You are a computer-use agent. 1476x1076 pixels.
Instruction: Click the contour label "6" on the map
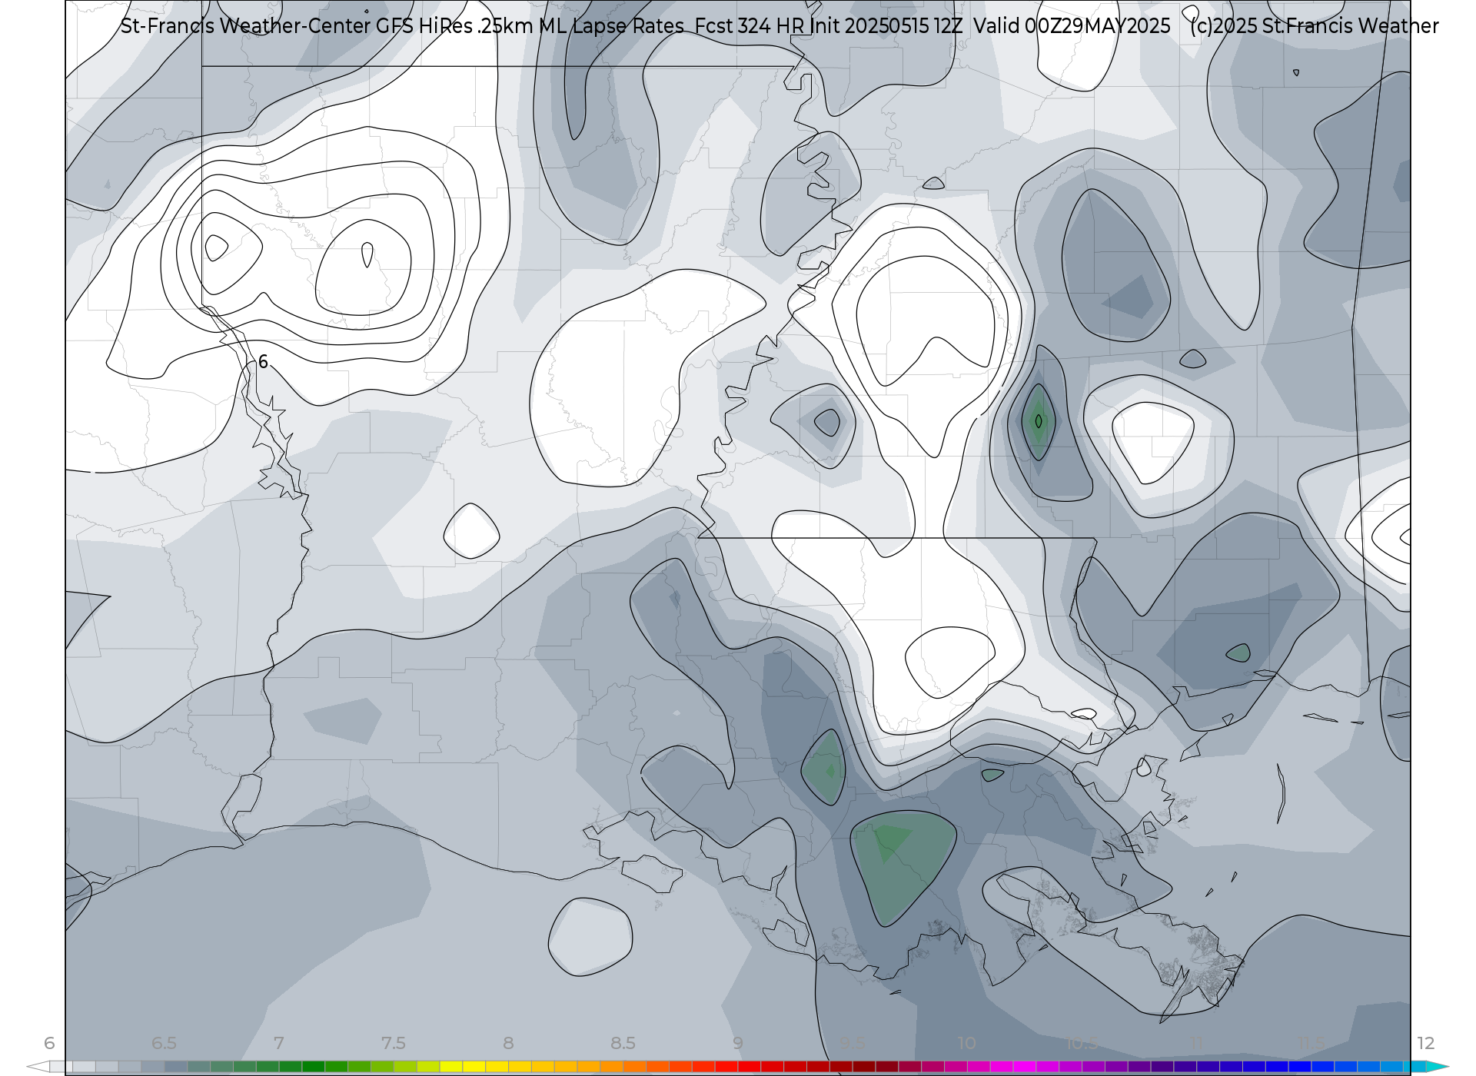263,362
